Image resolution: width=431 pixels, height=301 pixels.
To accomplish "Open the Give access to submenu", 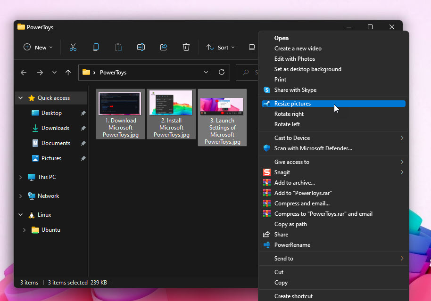I will tap(333, 162).
